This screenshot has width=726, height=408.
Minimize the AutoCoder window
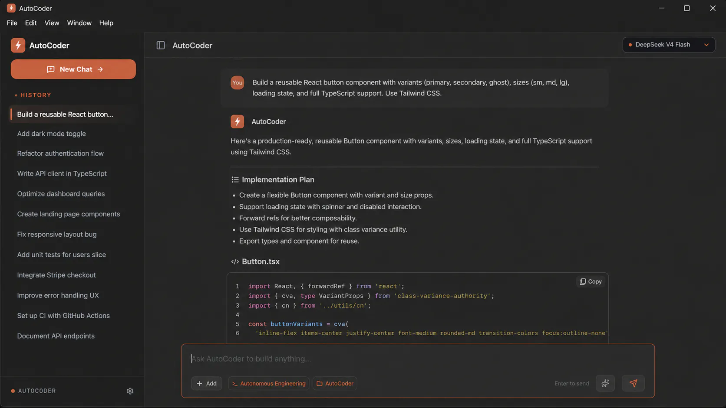(661, 8)
